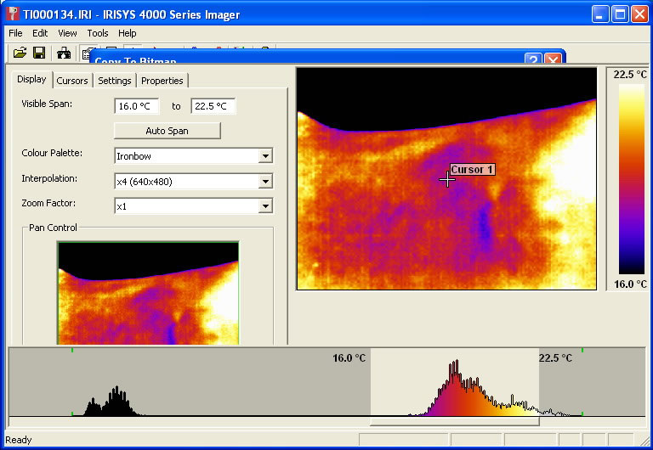Click the 16.0 °C minimum span field

coord(137,106)
